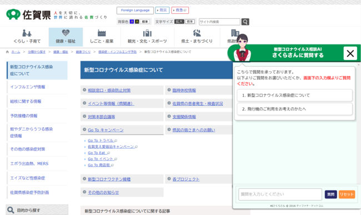This screenshot has width=361, height=215.
Task: Open the 観光・文化・スポーツ icon
Action: (x=147, y=33)
